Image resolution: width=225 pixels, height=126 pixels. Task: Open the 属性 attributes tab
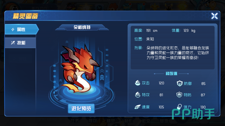coord(21,29)
